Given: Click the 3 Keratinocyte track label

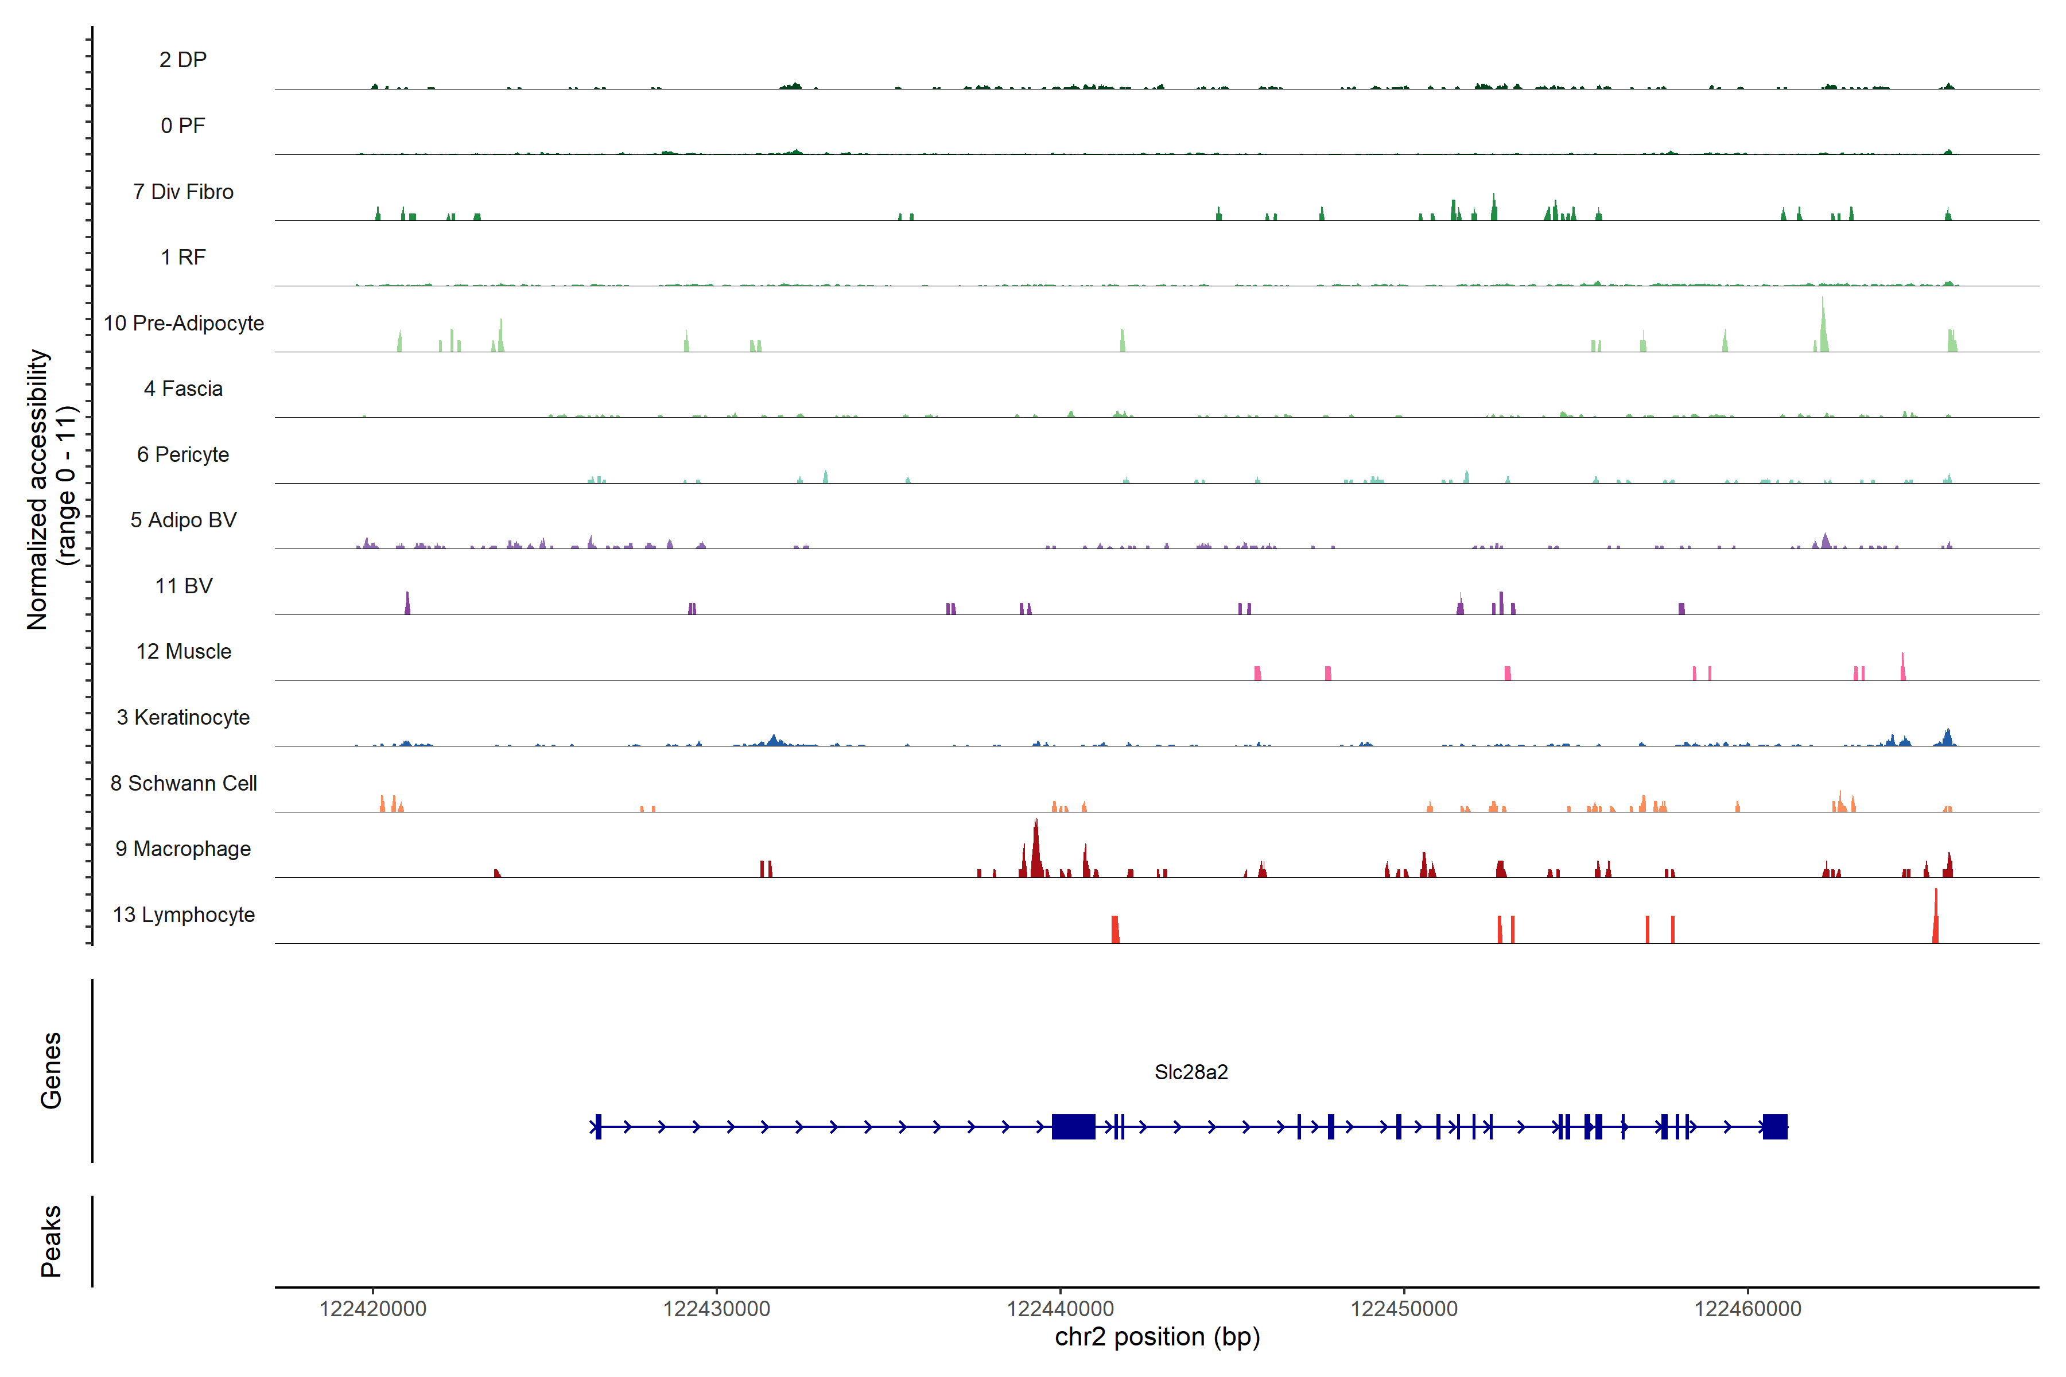Looking at the screenshot, I should pos(182,718).
